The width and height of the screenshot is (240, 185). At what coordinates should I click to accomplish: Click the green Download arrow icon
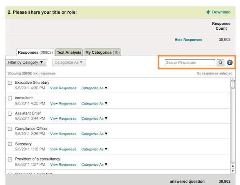[x=208, y=12]
